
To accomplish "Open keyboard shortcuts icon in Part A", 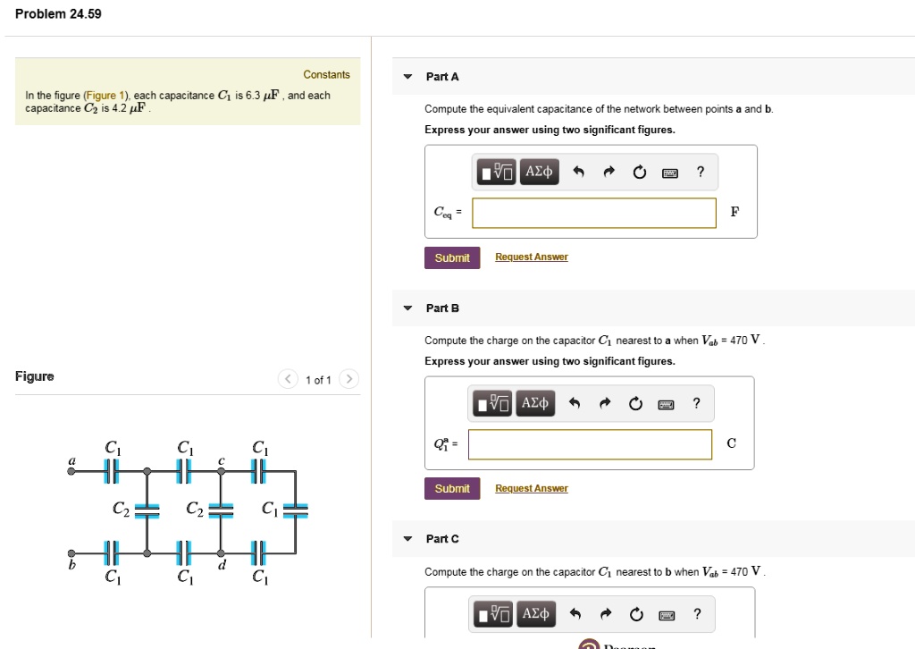I will point(668,172).
